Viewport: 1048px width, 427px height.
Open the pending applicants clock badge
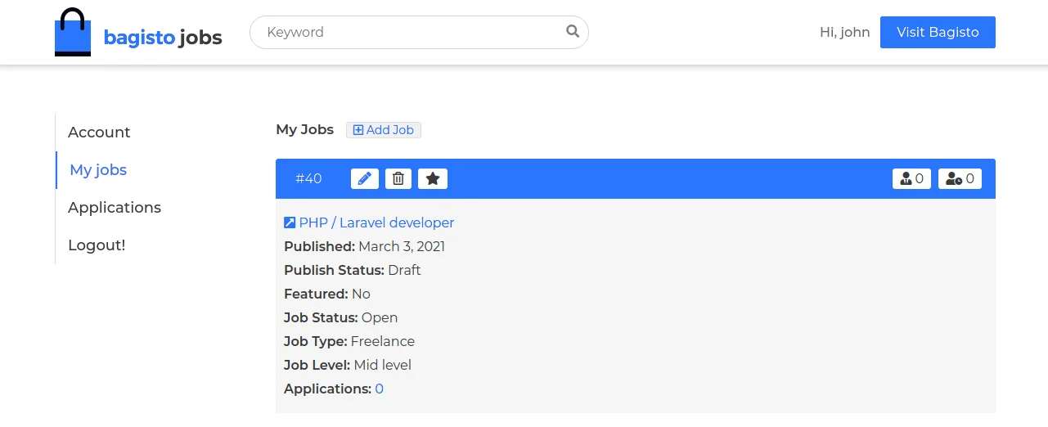(x=960, y=178)
